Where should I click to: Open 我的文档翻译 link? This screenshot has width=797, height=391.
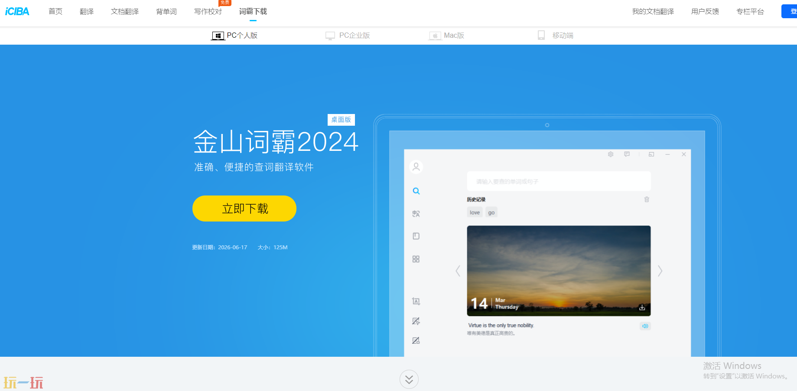click(653, 12)
